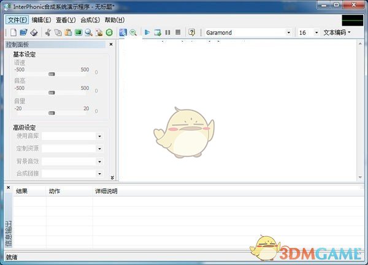Expand the 使用音库 dropdown
Screen dimensions: 368x265
tap(99, 136)
